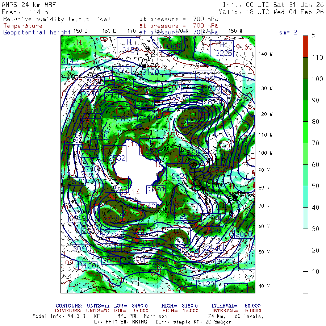Click the sm= 2 smoothing label
This screenshot has width=326, height=326.
(x=288, y=32)
